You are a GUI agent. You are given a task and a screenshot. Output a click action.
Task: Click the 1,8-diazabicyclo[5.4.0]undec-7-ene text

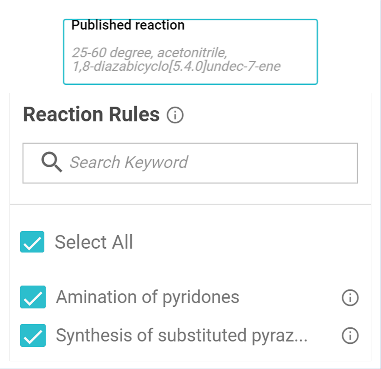(177, 66)
